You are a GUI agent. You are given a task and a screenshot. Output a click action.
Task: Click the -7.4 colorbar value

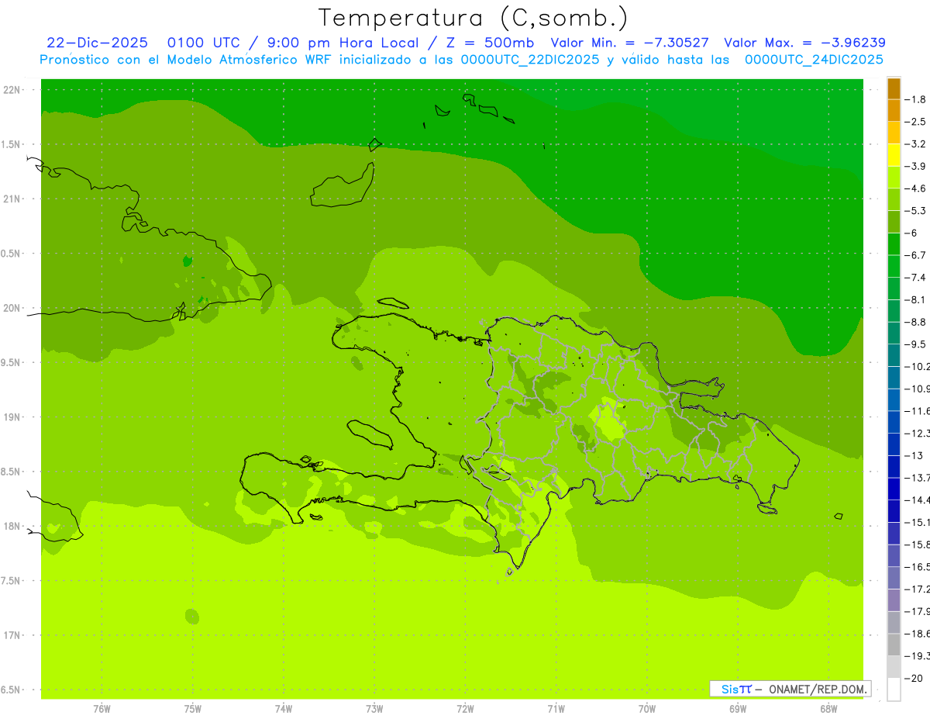coord(915,278)
